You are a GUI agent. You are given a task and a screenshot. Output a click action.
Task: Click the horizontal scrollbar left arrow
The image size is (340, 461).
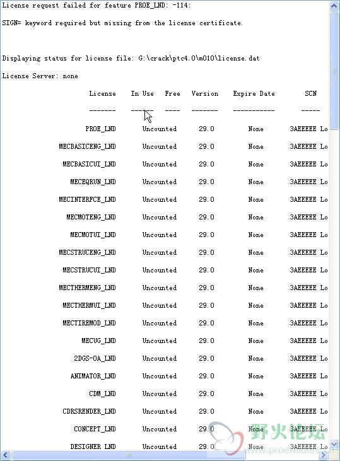[x=5, y=455]
